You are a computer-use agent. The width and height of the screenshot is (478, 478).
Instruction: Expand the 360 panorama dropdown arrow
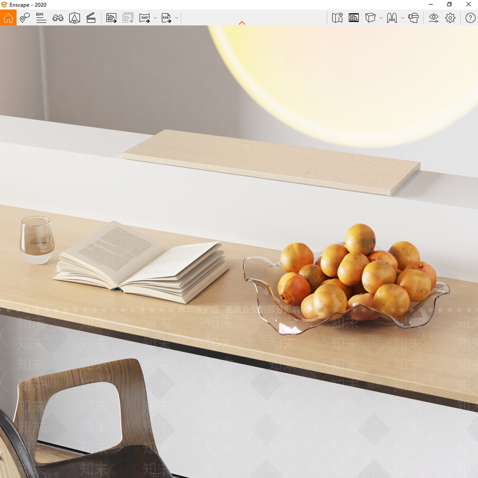coord(155,18)
